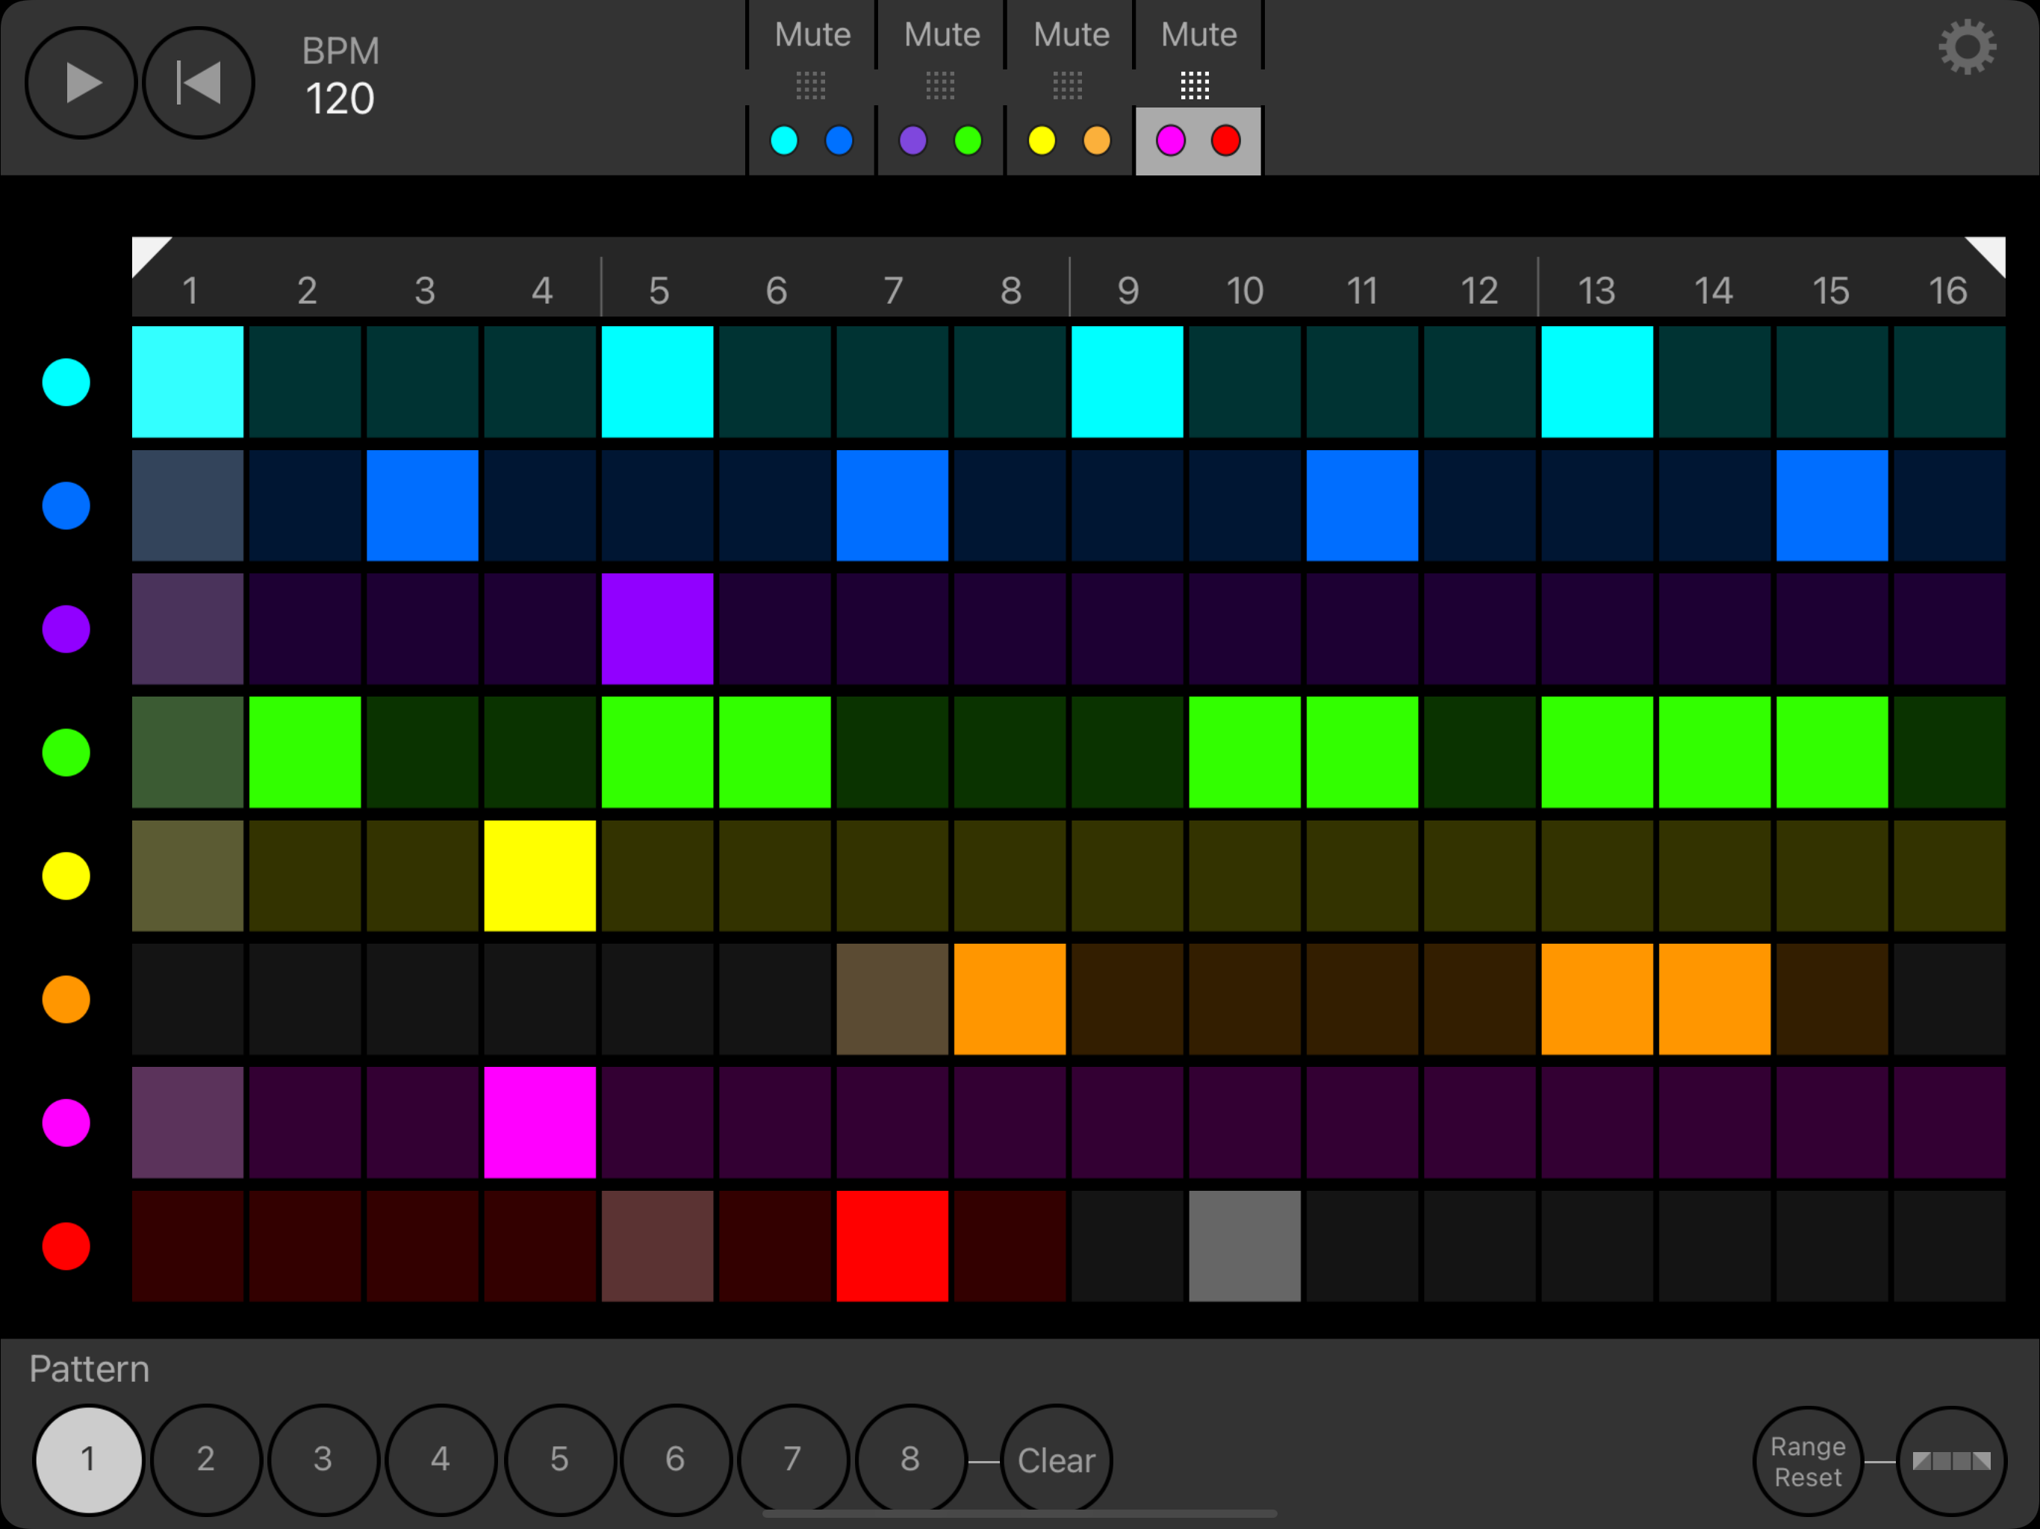Image resolution: width=2040 pixels, height=1529 pixels.
Task: Open highlighted grid icon under fourth Mute
Action: pyautogui.click(x=1195, y=86)
